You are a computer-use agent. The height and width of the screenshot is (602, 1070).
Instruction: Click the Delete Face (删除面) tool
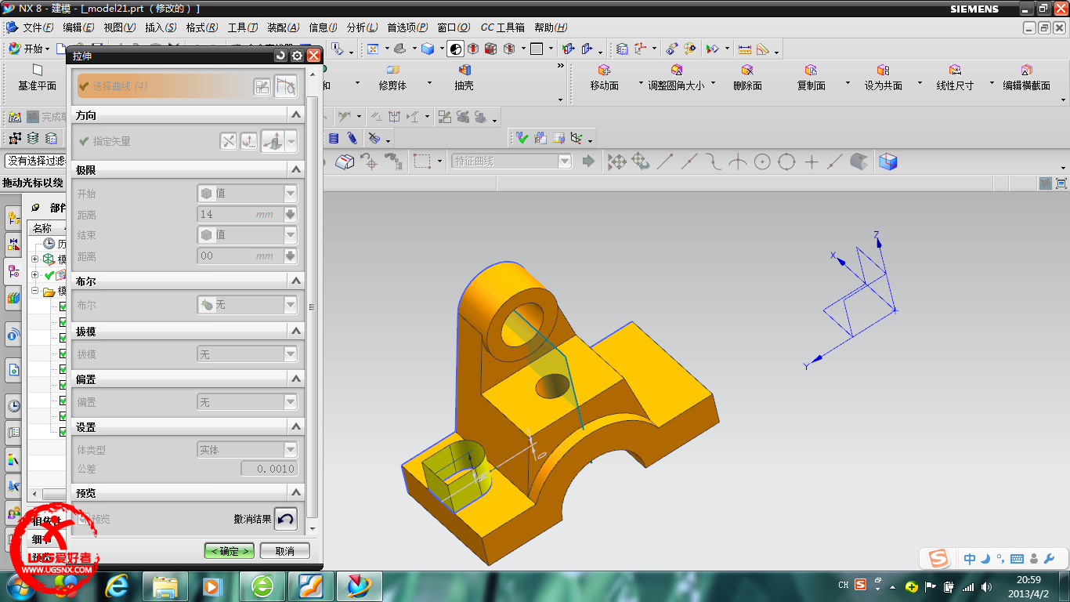(x=747, y=78)
